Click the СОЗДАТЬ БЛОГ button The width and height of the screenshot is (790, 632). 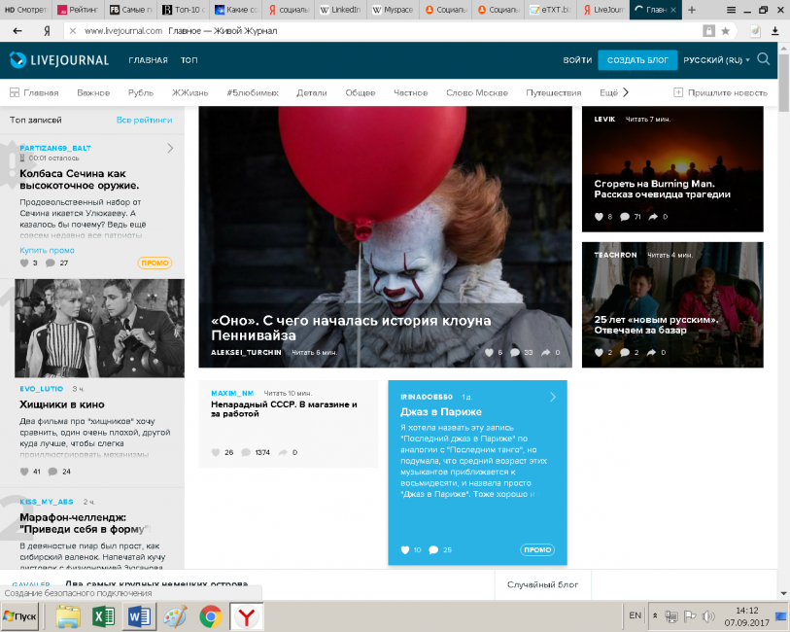(x=637, y=60)
